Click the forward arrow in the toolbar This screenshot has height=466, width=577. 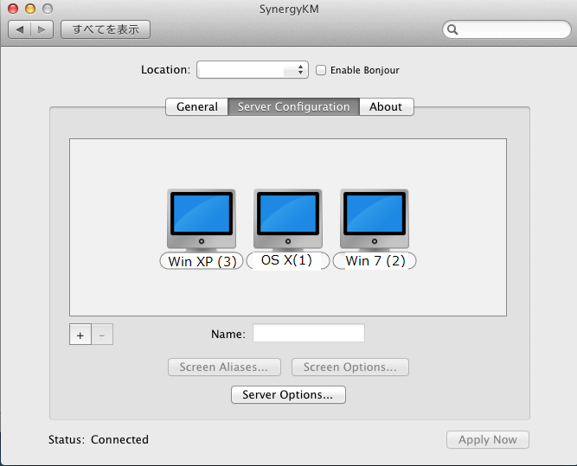pos(42,29)
